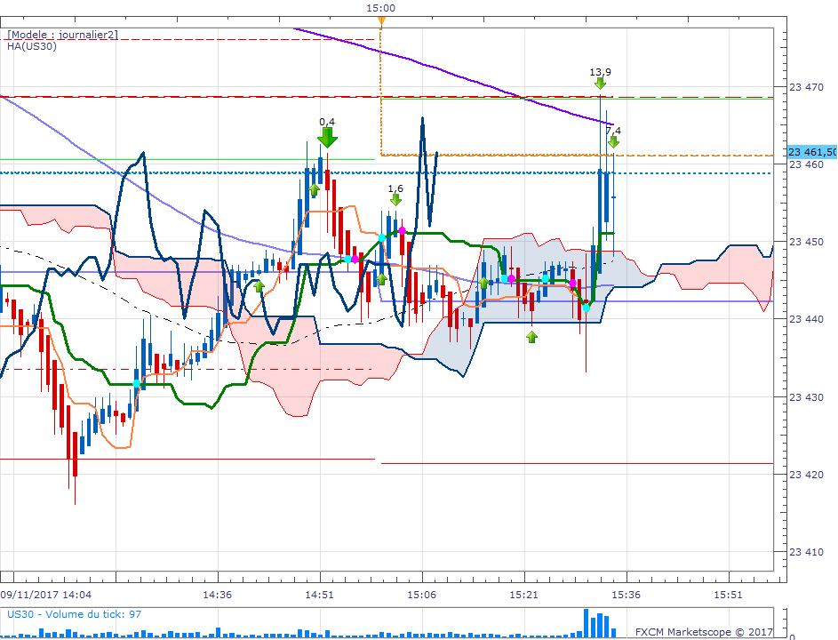Screen dimensions: 838x640
Task: Click the green down arrow labeled 1,6
Action: (395, 199)
